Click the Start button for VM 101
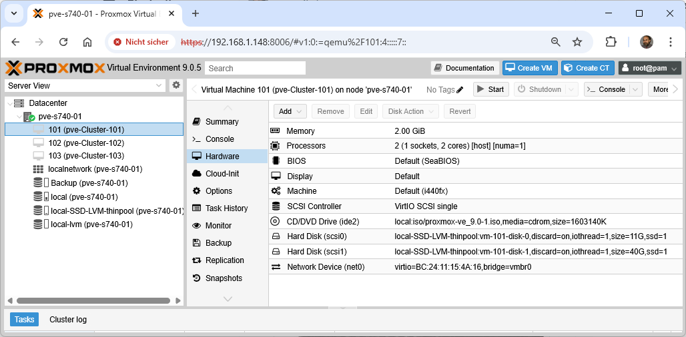Image resolution: width=686 pixels, height=337 pixels. (x=490, y=89)
